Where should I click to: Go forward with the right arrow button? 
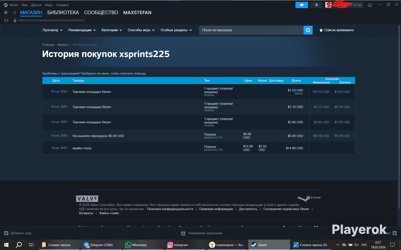tap(14, 12)
